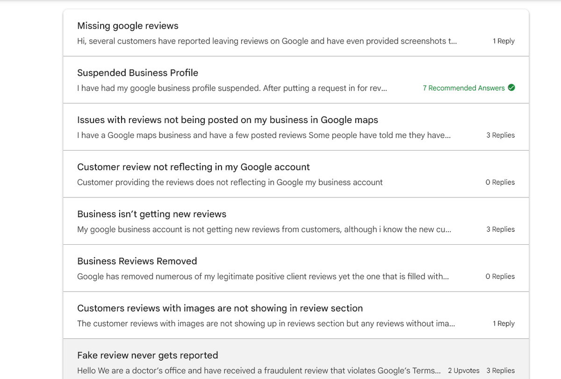The width and height of the screenshot is (561, 379).
Task: Click "3 Replies" on the Fake review thread
Action: coord(500,371)
